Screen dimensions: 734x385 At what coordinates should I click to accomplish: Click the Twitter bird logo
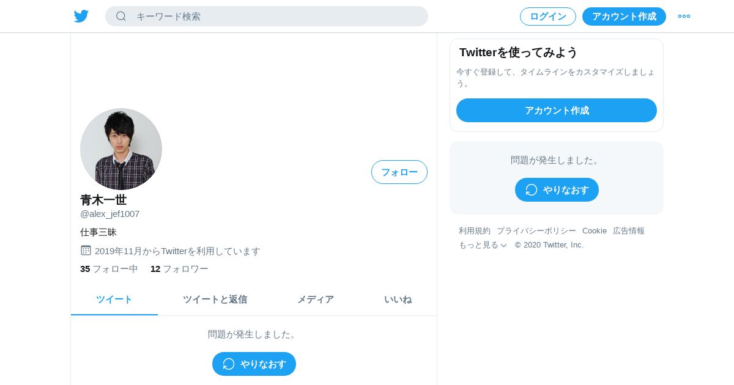pyautogui.click(x=81, y=16)
